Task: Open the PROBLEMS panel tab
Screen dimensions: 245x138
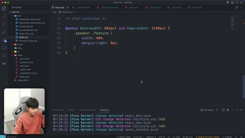Action: point(58,110)
